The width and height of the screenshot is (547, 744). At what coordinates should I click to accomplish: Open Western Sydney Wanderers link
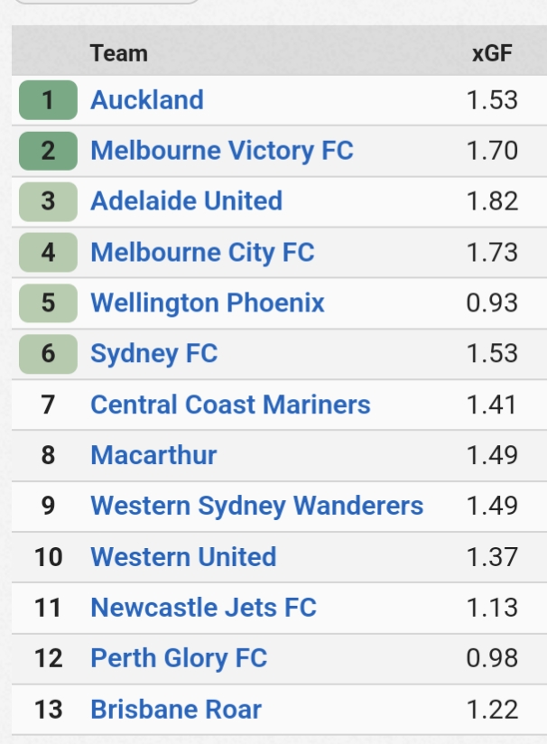point(256,505)
